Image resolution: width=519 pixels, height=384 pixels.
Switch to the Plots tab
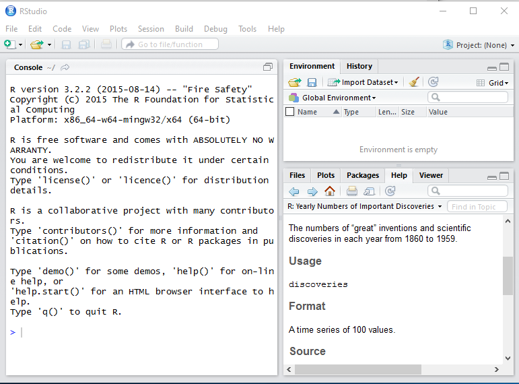coord(326,175)
